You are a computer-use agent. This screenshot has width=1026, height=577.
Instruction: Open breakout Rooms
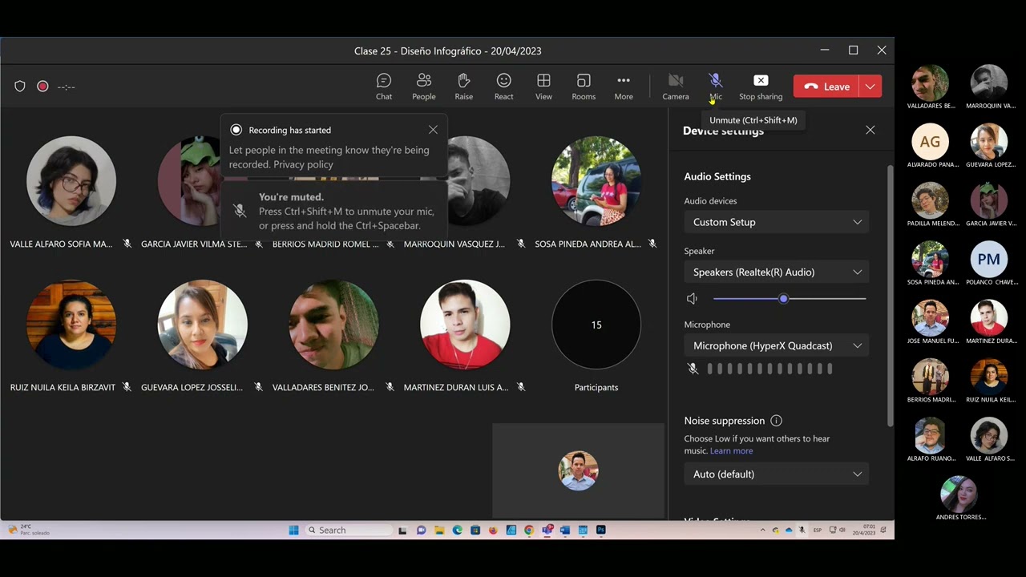coord(584,87)
